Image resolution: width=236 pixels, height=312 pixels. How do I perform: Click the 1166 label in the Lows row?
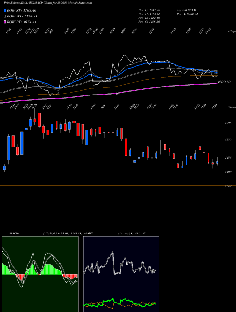tap(117, 106)
